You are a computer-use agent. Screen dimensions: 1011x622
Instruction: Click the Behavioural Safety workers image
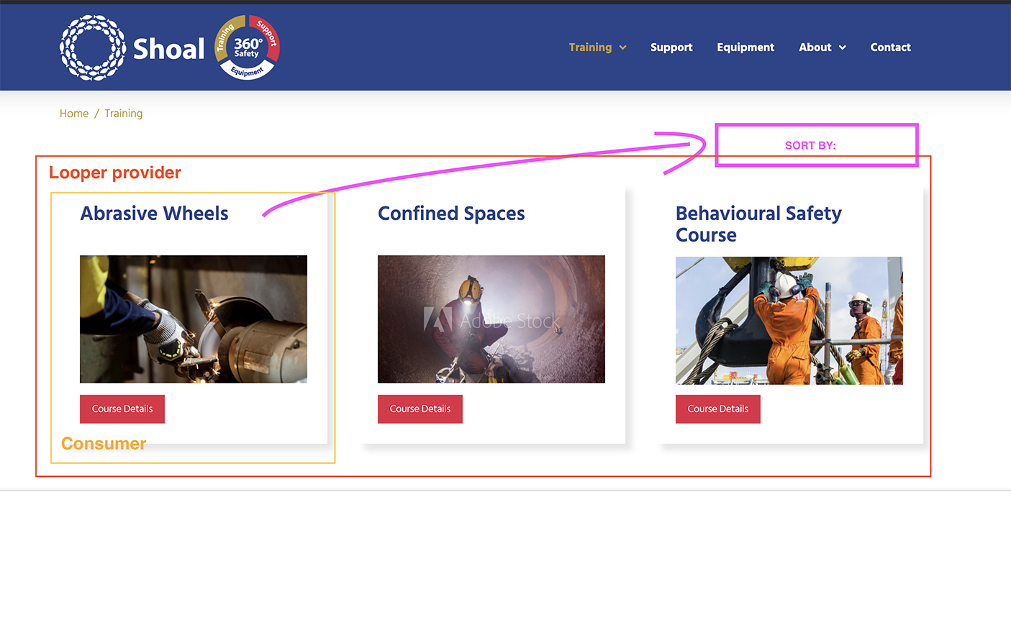(789, 321)
